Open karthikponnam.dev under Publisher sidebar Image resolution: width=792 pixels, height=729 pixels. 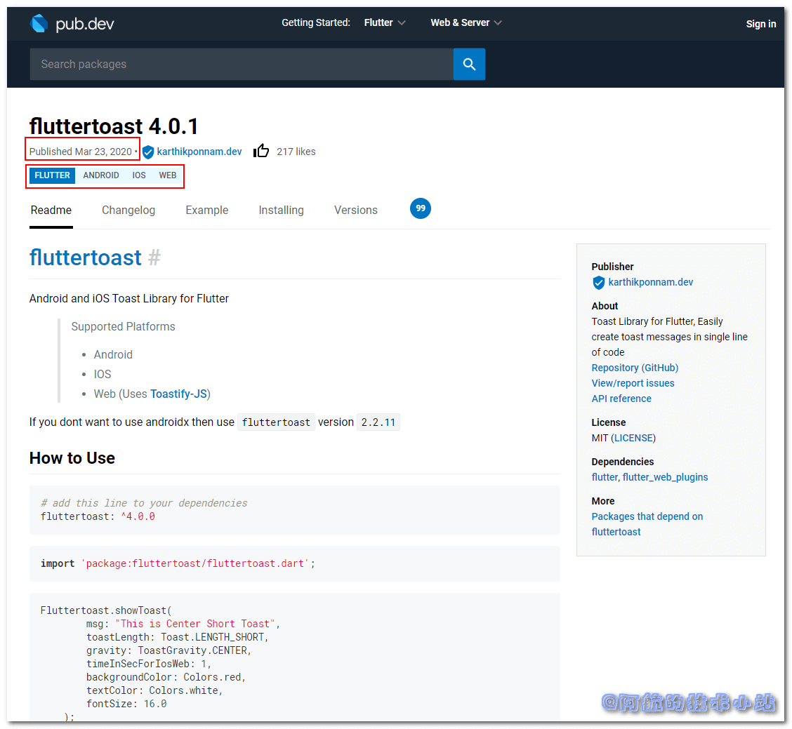point(651,282)
